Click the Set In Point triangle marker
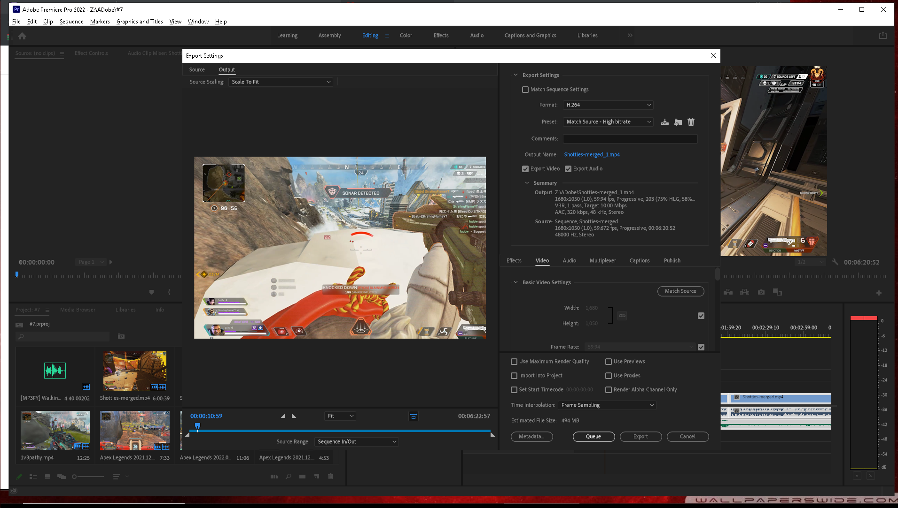The image size is (898, 508). [283, 416]
